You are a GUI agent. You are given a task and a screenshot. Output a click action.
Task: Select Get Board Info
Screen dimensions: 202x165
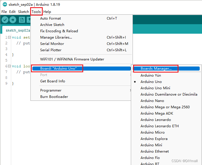[81, 81]
